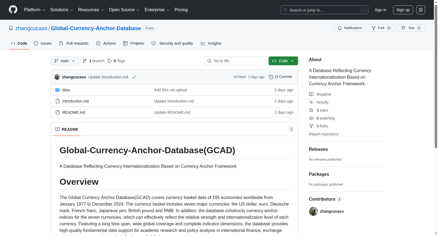This screenshot has width=438, height=236.
Task: Click the Introduction.md file icon
Action: pyautogui.click(x=57, y=101)
